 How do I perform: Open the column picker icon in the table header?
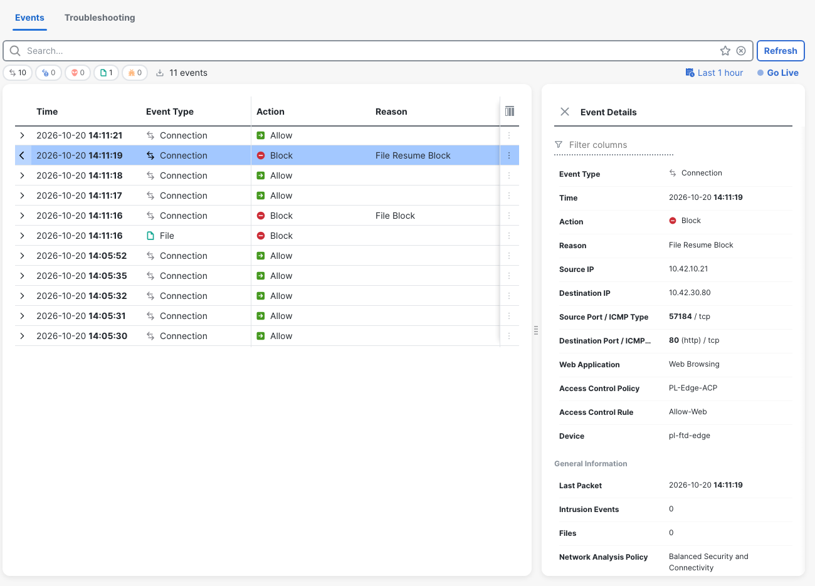point(510,111)
